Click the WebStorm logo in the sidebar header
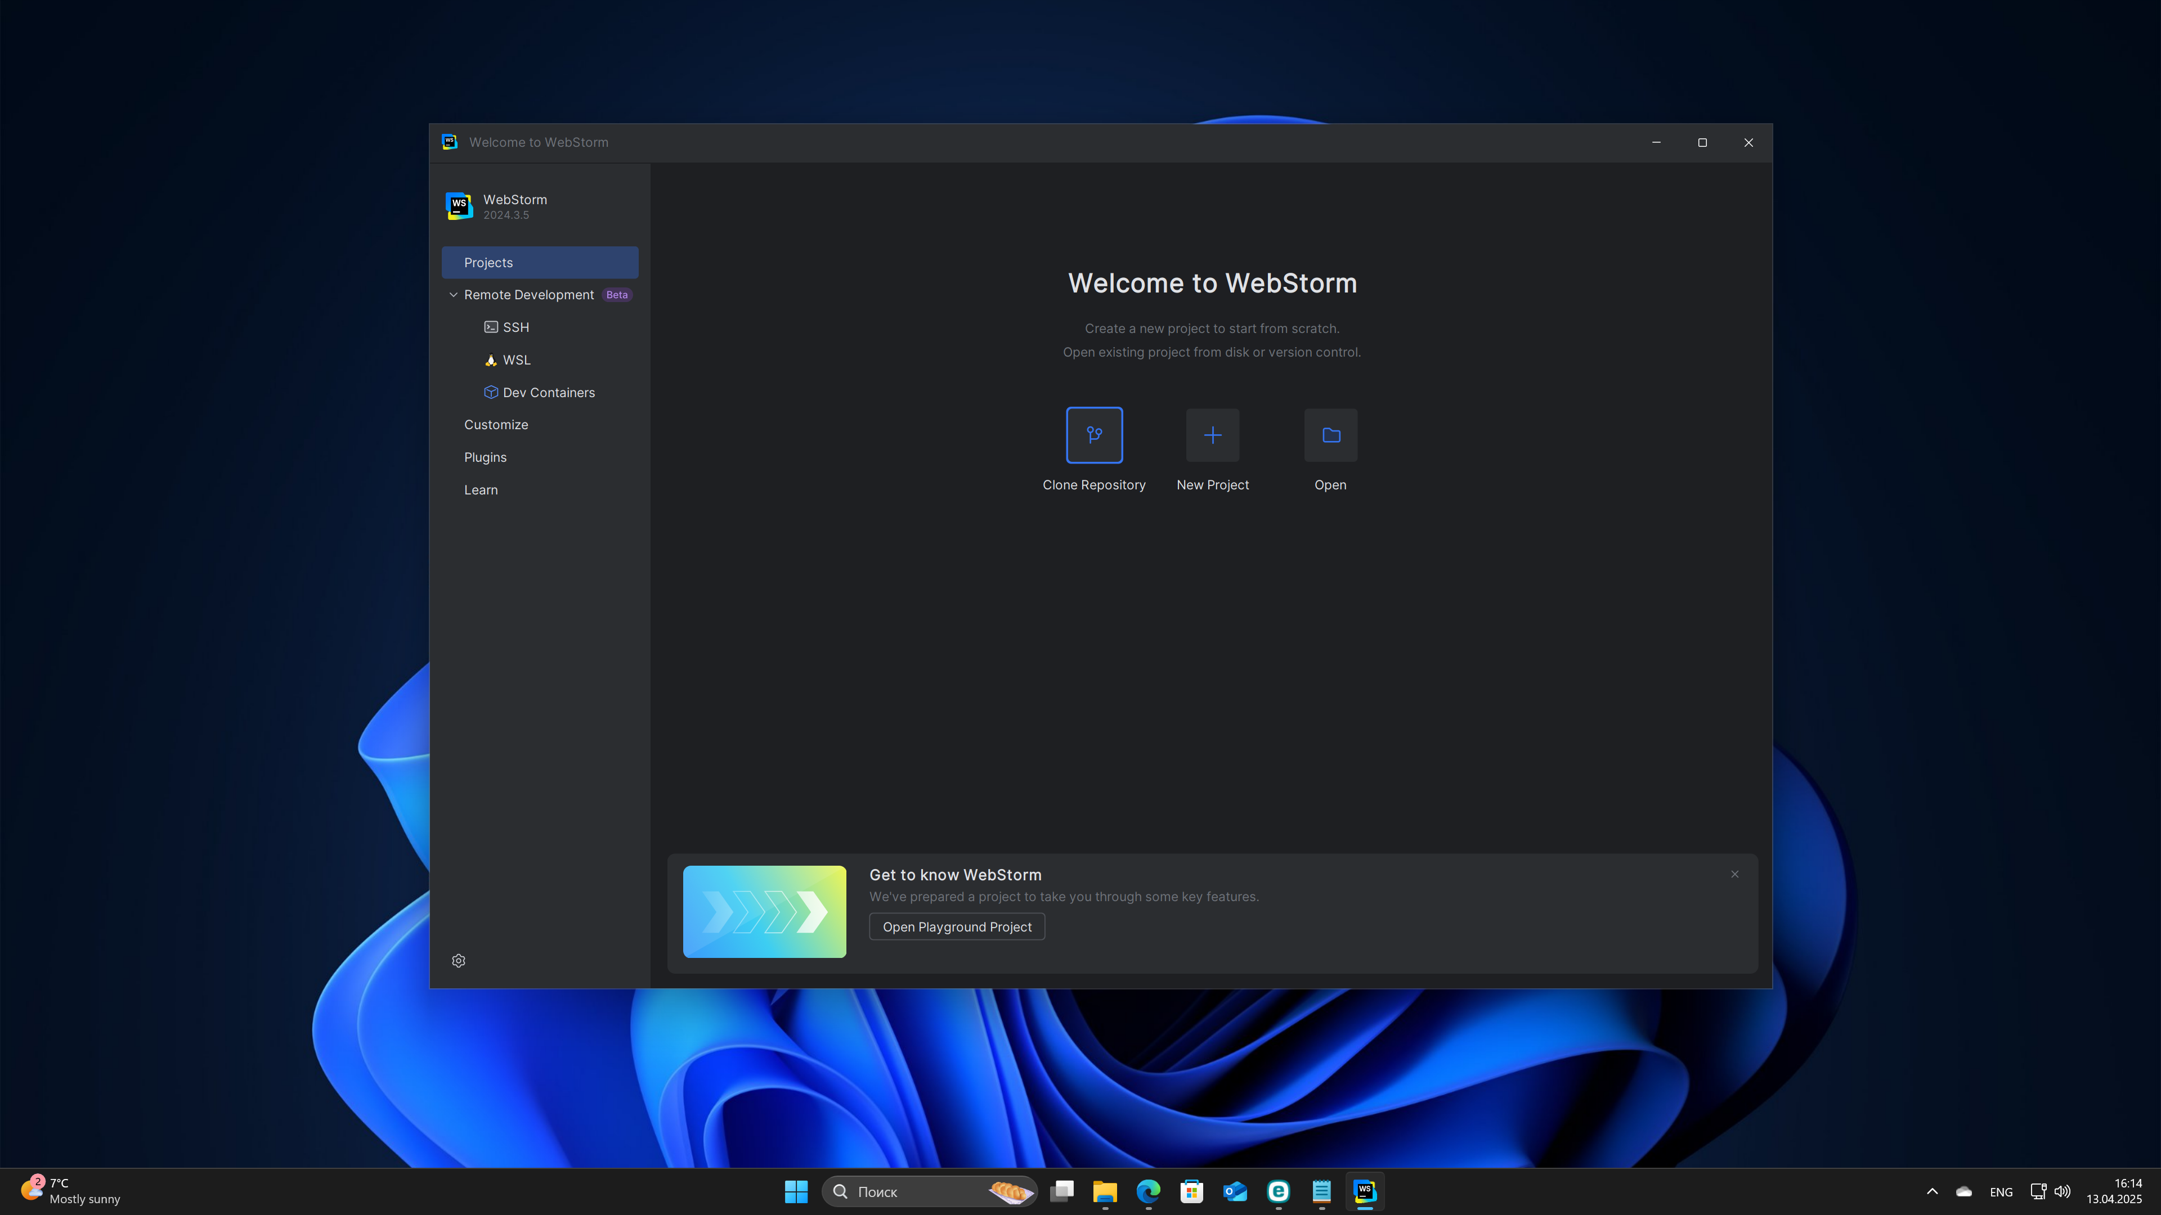Viewport: 2161px width, 1215px height. (459, 205)
